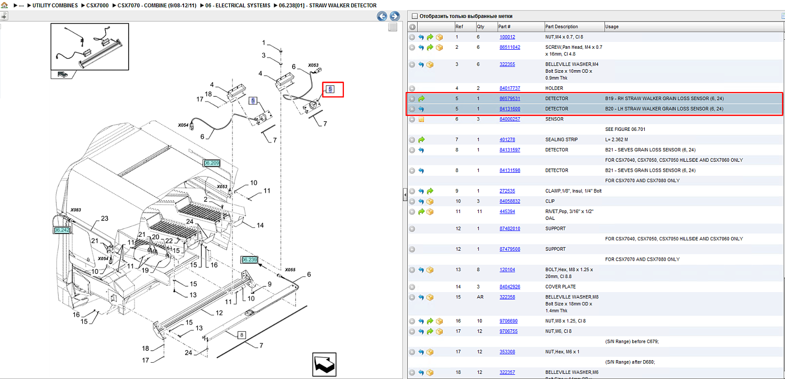The image size is (785, 379).
Task: Open UTILITY COMBINES breadcrumb
Action: (55, 5)
